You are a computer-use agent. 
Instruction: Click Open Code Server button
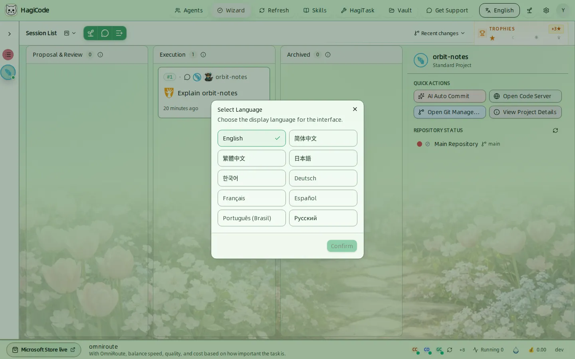pyautogui.click(x=525, y=96)
